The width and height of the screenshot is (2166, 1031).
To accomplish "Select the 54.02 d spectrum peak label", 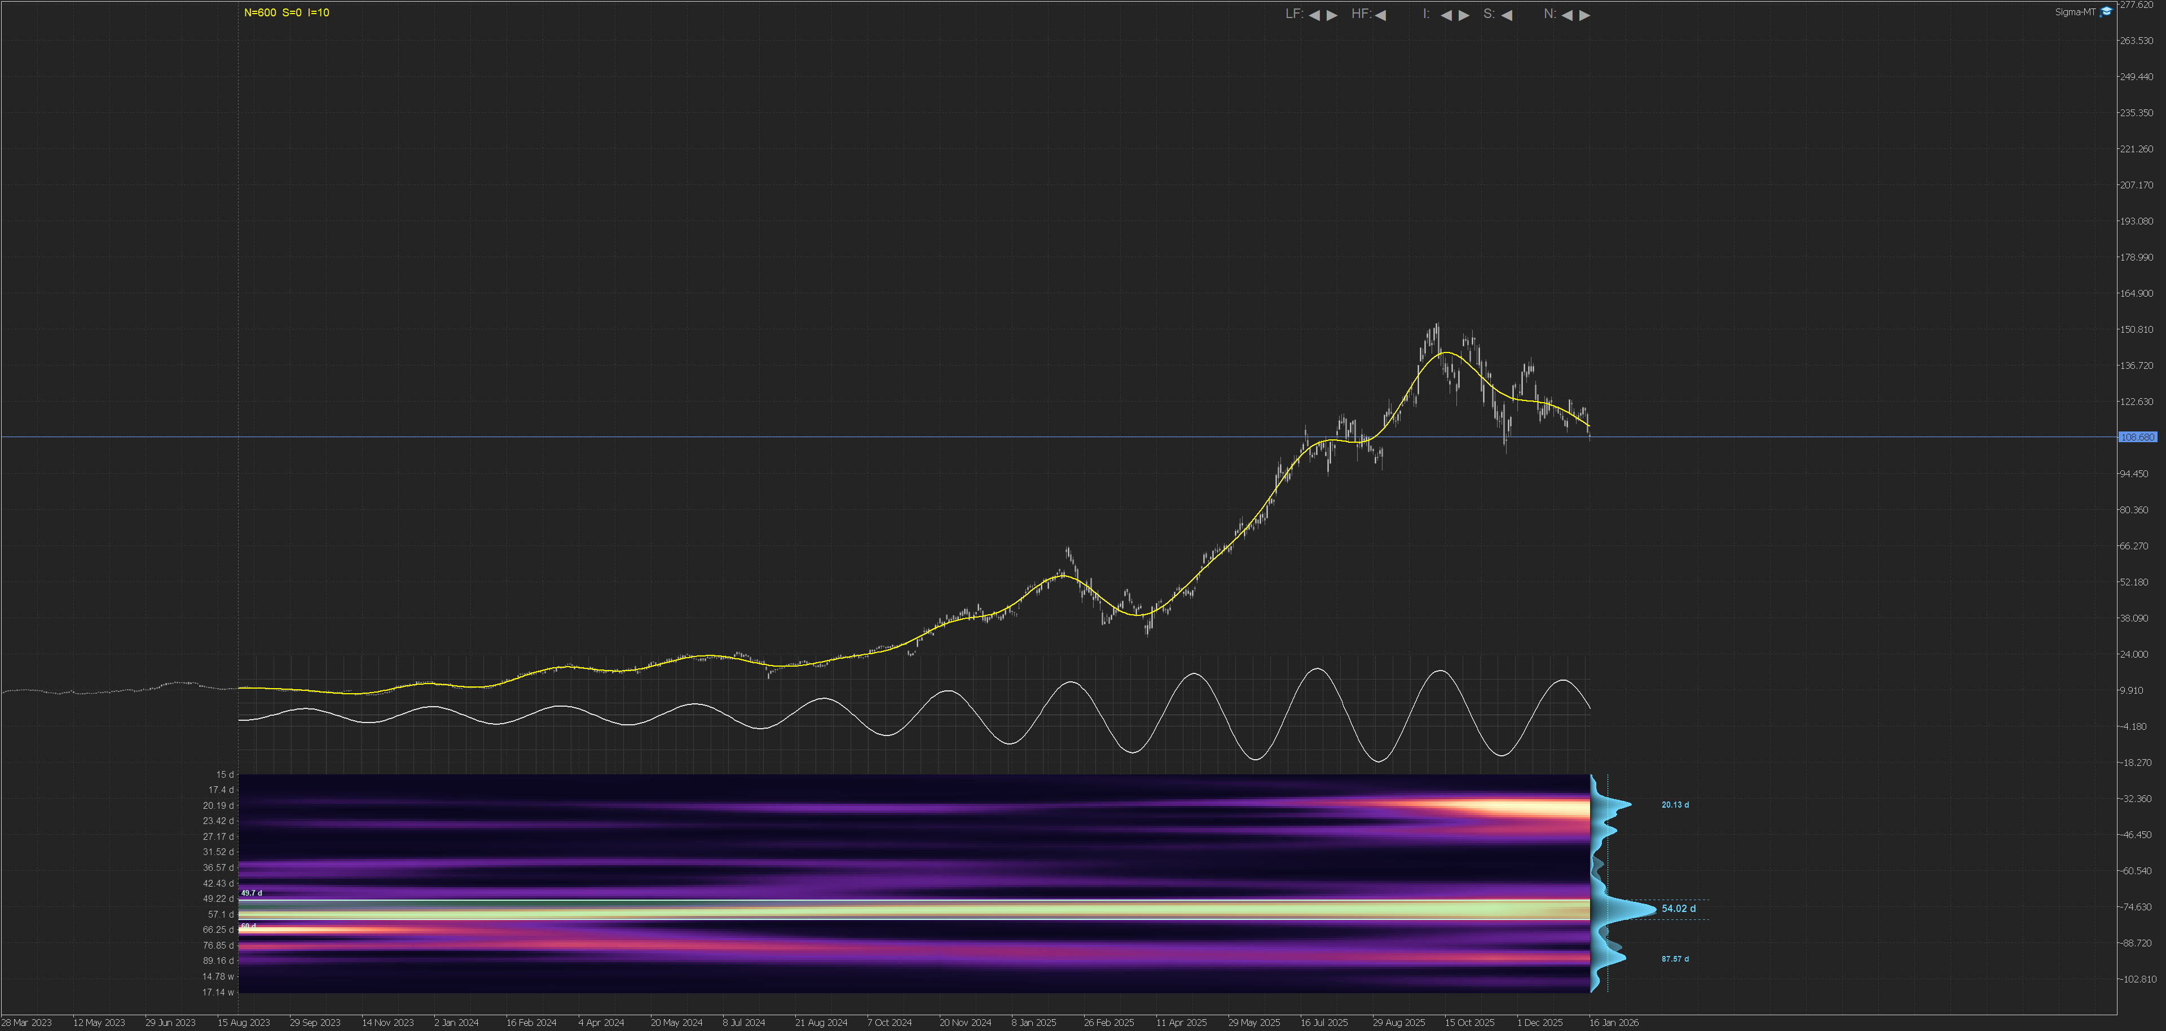I will pos(1678,908).
